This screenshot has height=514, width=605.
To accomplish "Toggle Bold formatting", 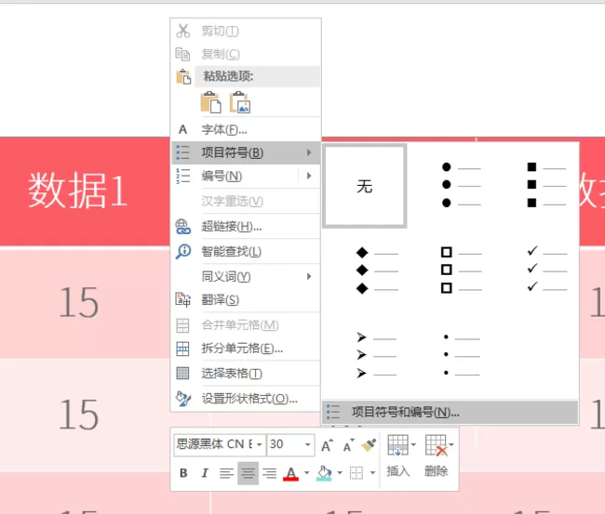I will pyautogui.click(x=183, y=473).
